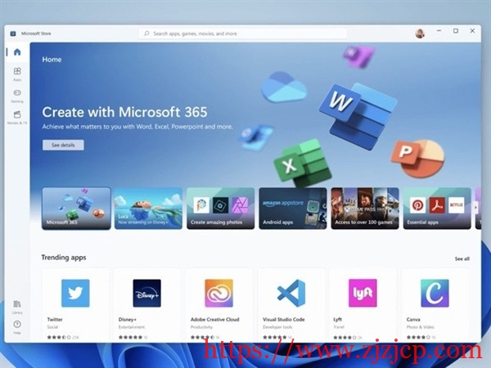
Task: Open the Disney+ app icon
Action: tap(146, 294)
